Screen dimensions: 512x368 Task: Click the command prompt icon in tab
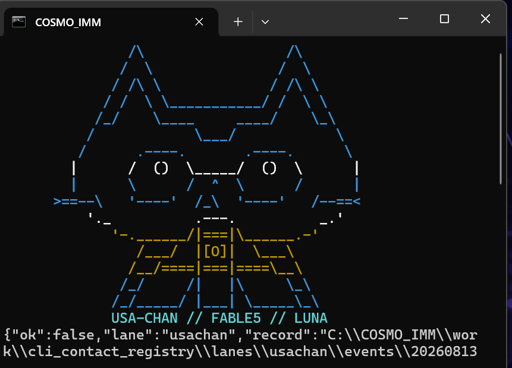(x=18, y=22)
